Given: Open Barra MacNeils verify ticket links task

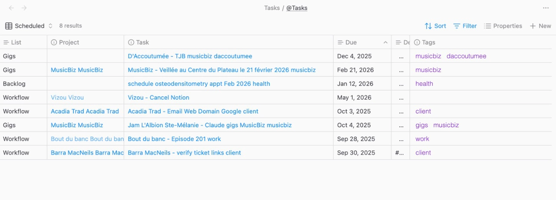Looking at the screenshot, I should point(184,153).
